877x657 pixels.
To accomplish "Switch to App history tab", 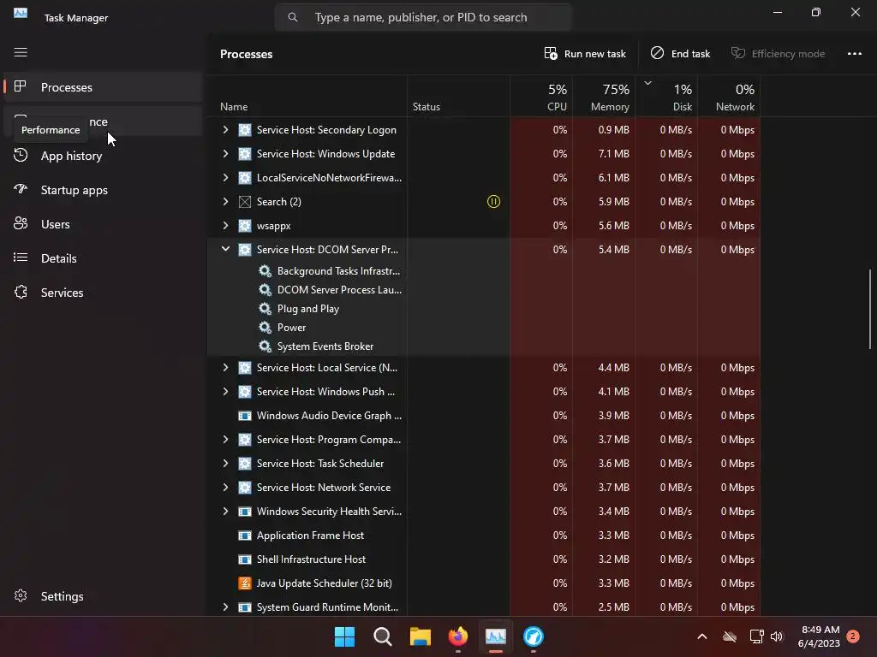I will click(x=103, y=156).
